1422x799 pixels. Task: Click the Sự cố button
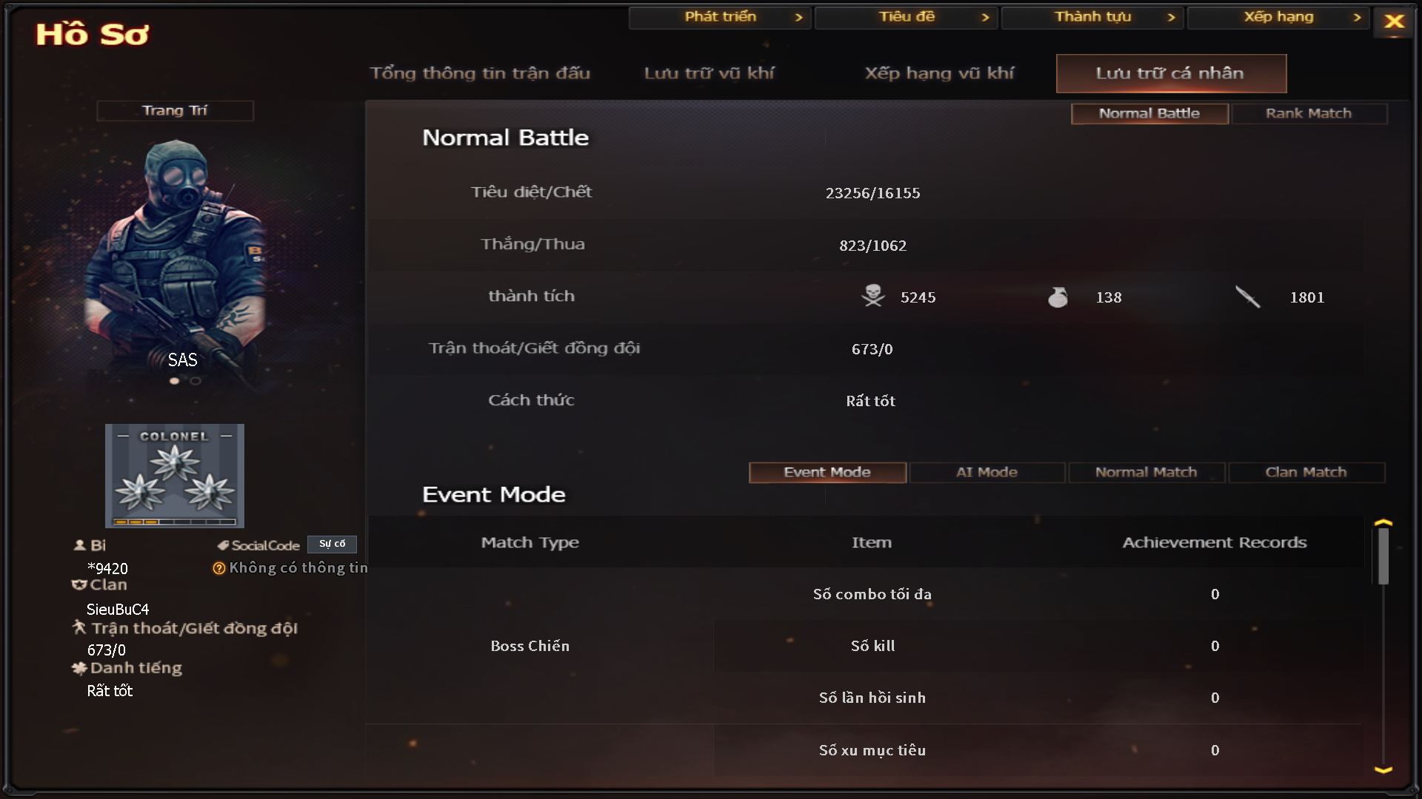pos(332,544)
